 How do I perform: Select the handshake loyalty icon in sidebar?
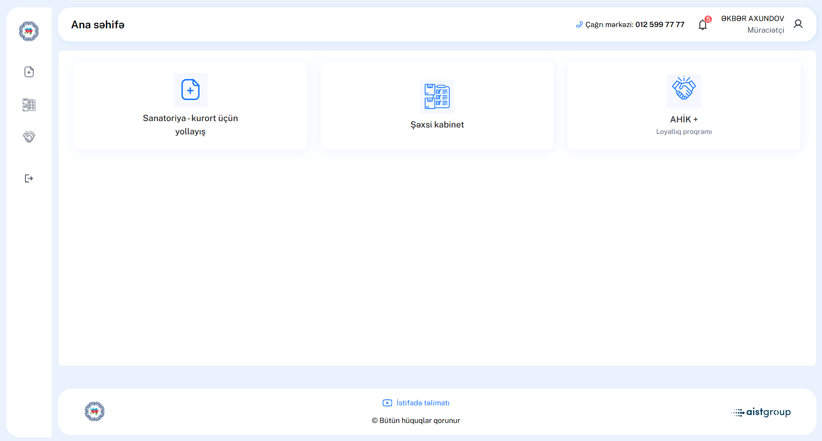click(x=29, y=137)
